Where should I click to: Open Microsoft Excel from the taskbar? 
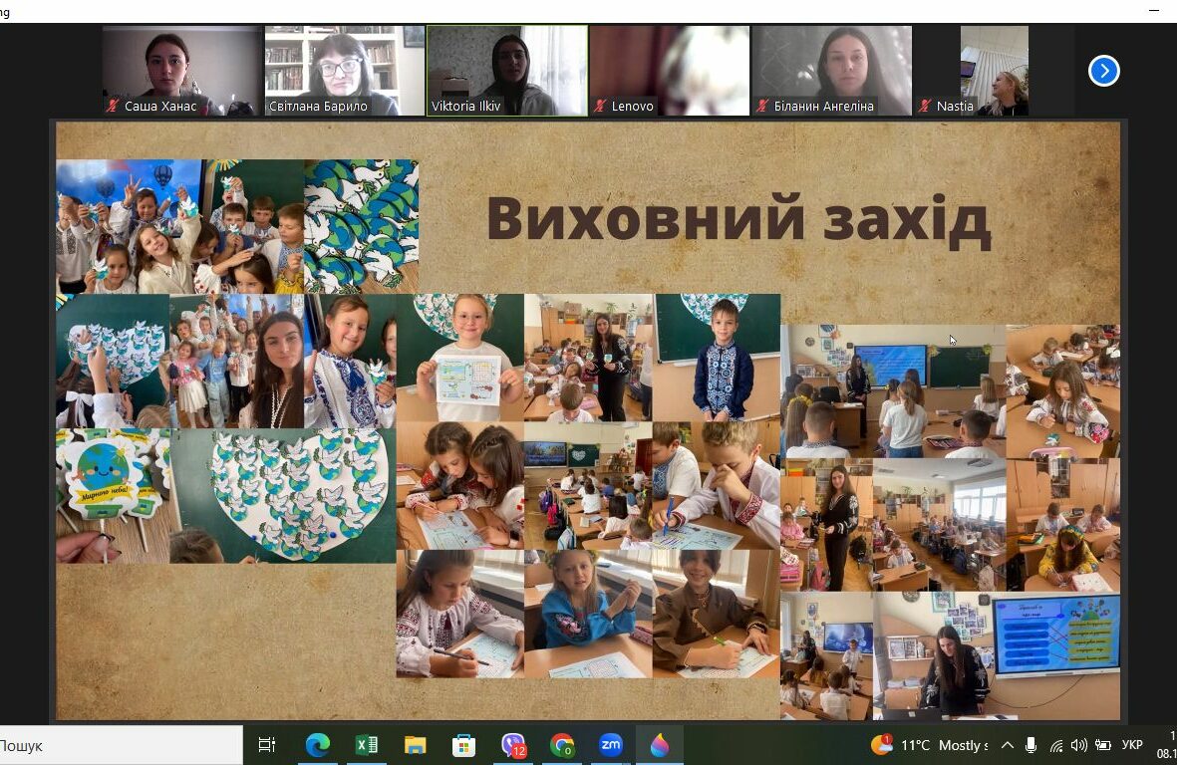[x=367, y=744]
